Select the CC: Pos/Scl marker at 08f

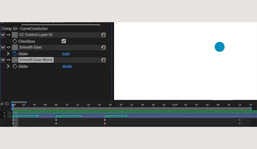62,116
